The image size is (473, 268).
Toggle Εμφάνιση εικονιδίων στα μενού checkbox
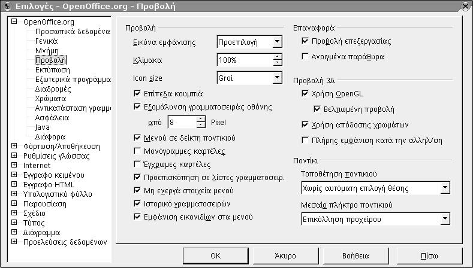(137, 217)
